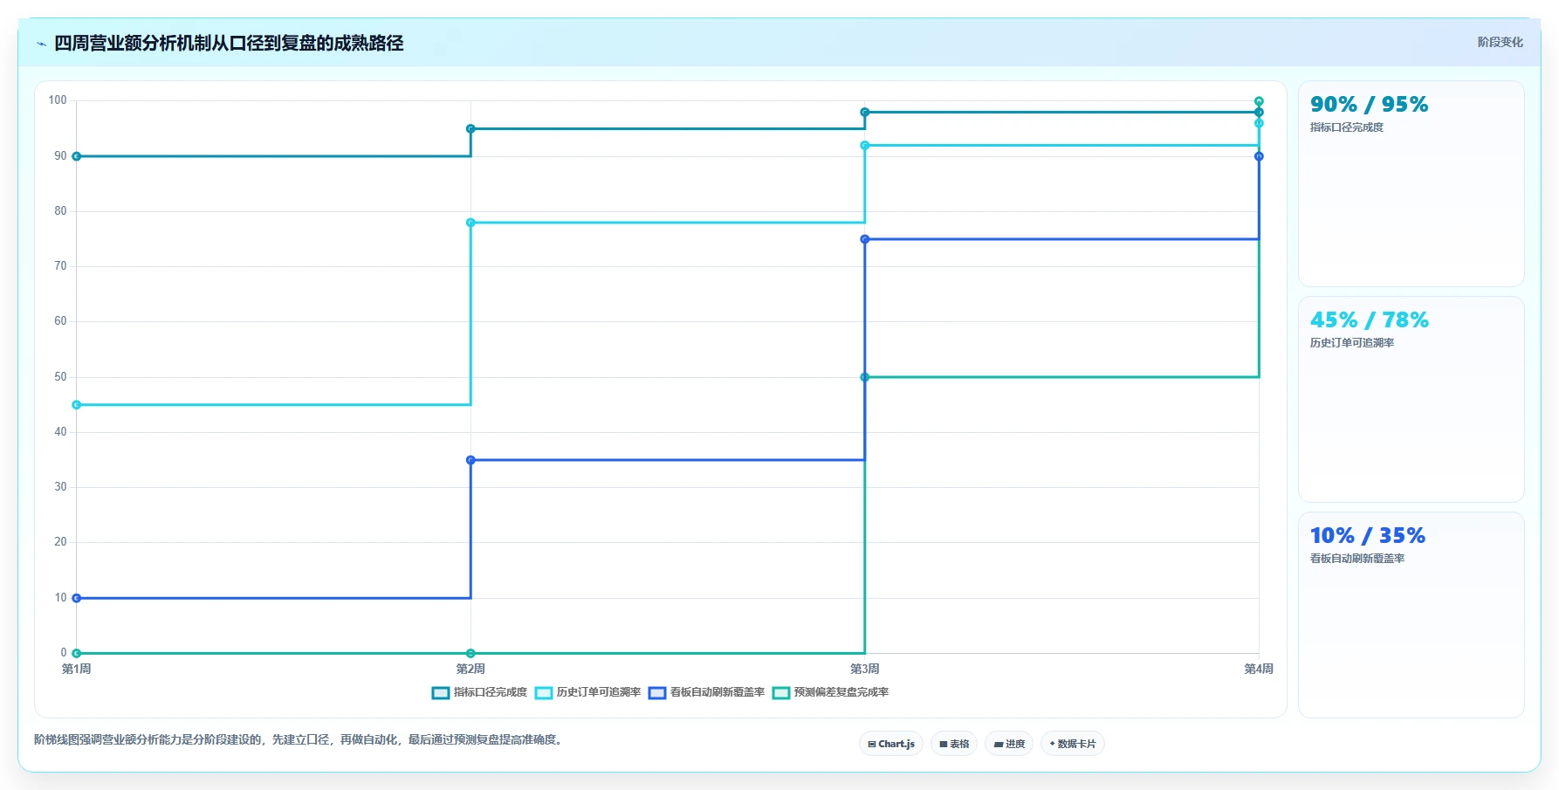The height and width of the screenshot is (790, 1559).
Task: Click the 看板自动刷新覆盖率 legend label
Action: (718, 692)
